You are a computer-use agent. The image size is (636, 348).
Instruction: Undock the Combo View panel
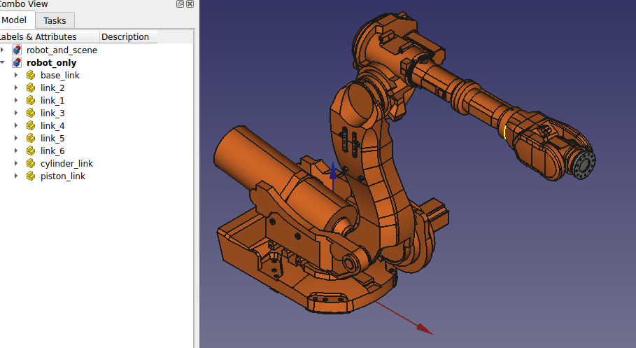coord(180,4)
